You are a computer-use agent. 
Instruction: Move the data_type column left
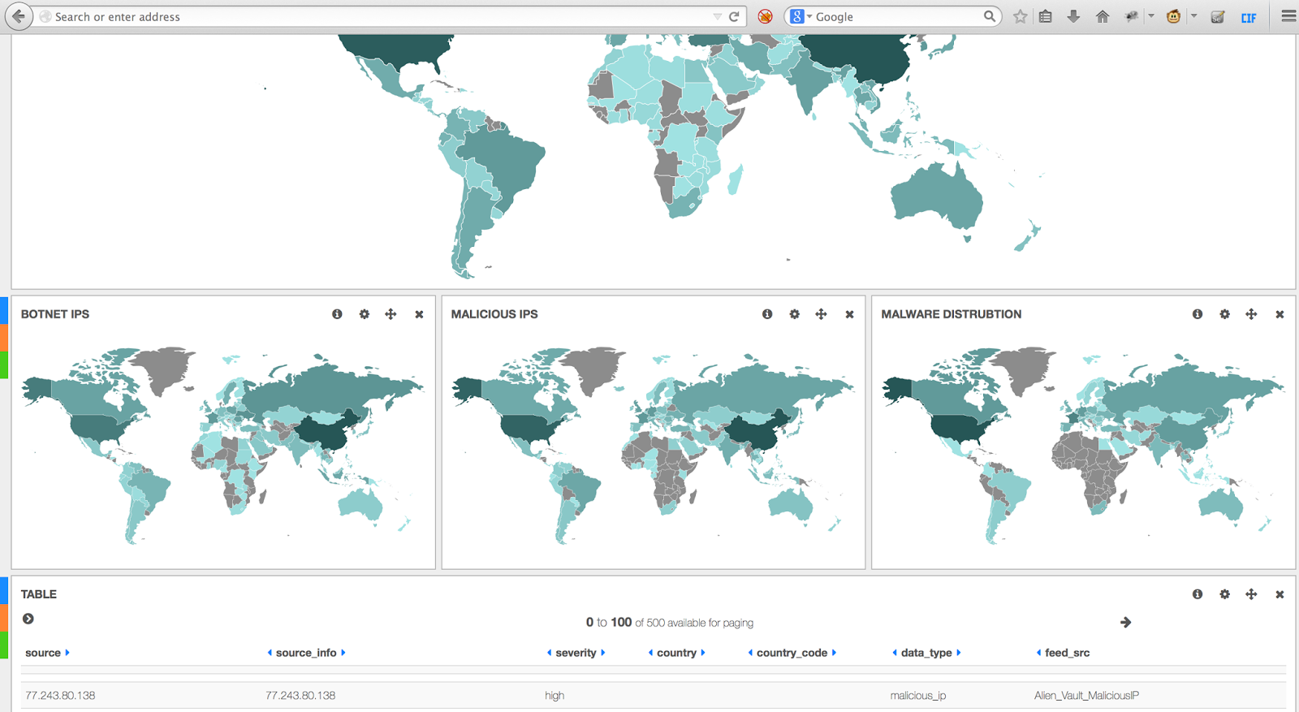click(x=895, y=653)
